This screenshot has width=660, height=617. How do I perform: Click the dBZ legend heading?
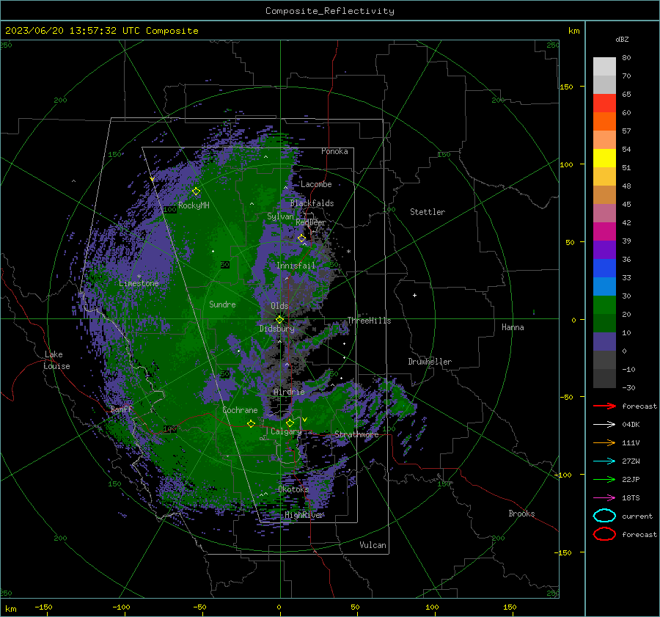pos(622,40)
